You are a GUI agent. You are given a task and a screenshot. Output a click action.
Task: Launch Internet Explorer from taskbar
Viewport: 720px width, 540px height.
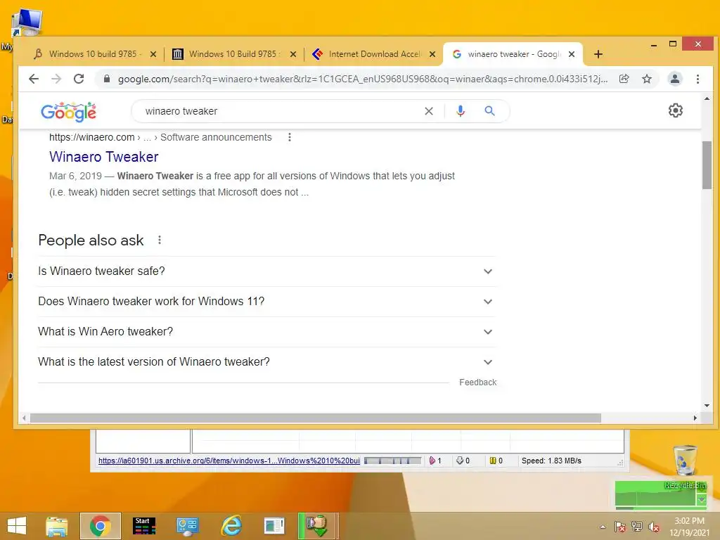coord(231,526)
